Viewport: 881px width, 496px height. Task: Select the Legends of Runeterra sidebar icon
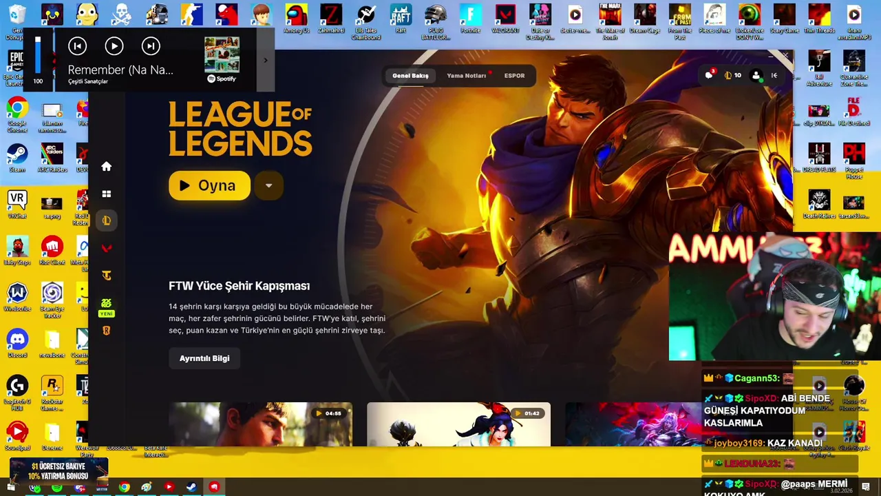(x=106, y=331)
